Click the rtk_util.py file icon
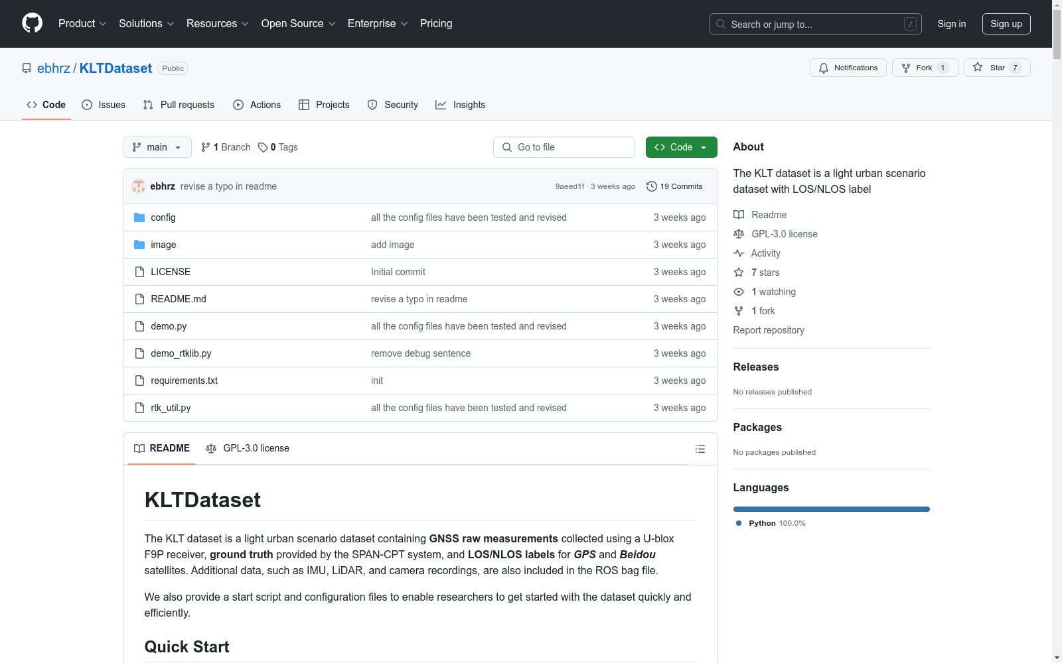The width and height of the screenshot is (1062, 663). [139, 408]
